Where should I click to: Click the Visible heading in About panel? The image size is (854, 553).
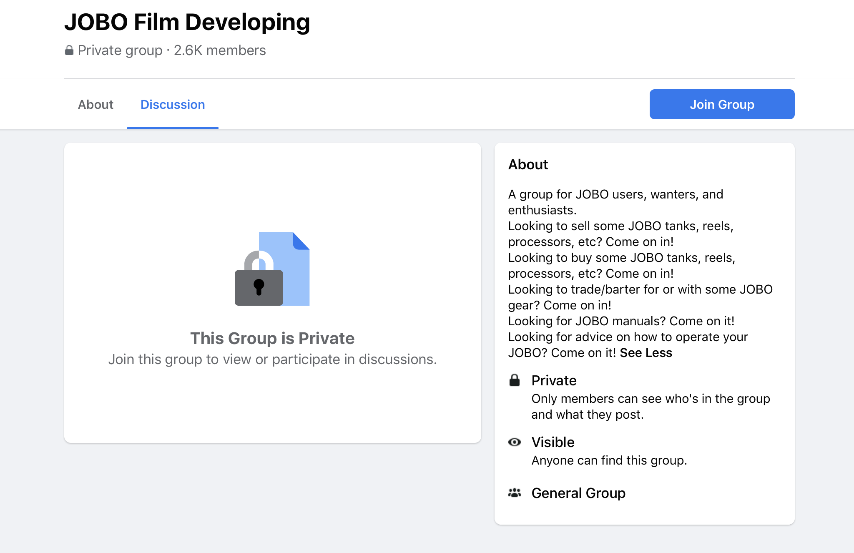553,442
